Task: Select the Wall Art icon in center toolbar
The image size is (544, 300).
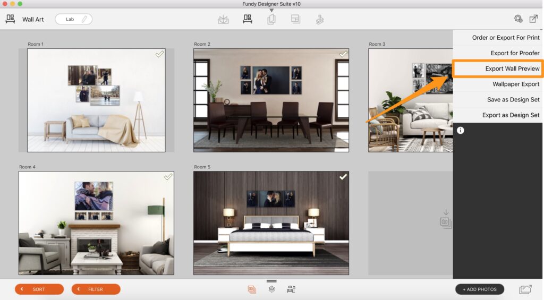Action: pyautogui.click(x=248, y=19)
